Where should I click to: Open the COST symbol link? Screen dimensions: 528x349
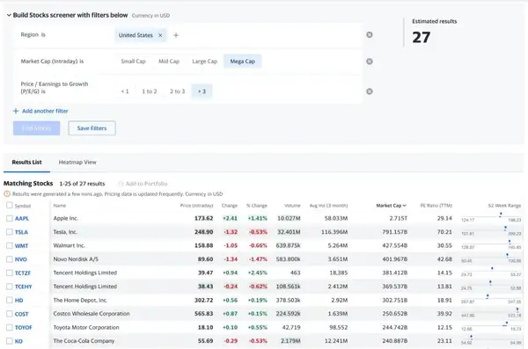(21, 314)
